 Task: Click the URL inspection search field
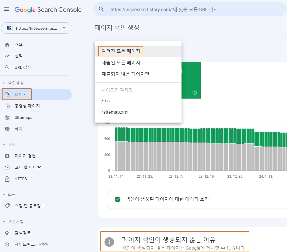coord(189,9)
